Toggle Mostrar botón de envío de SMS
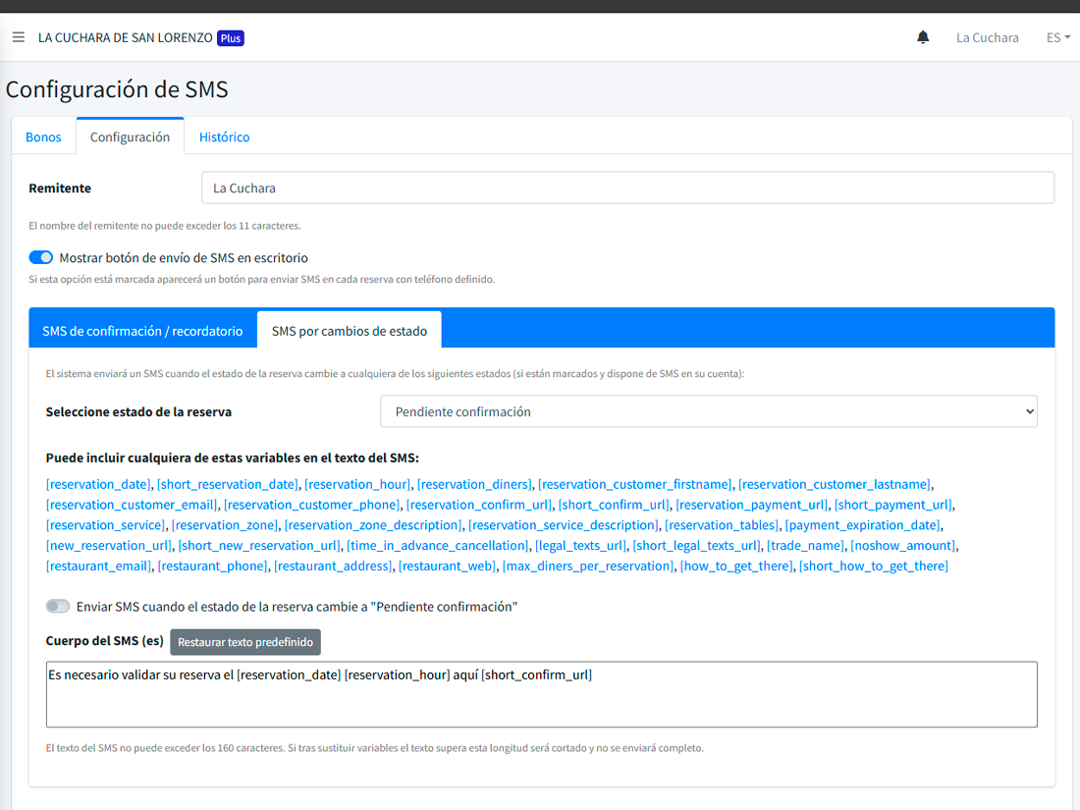1080x810 pixels. click(40, 257)
